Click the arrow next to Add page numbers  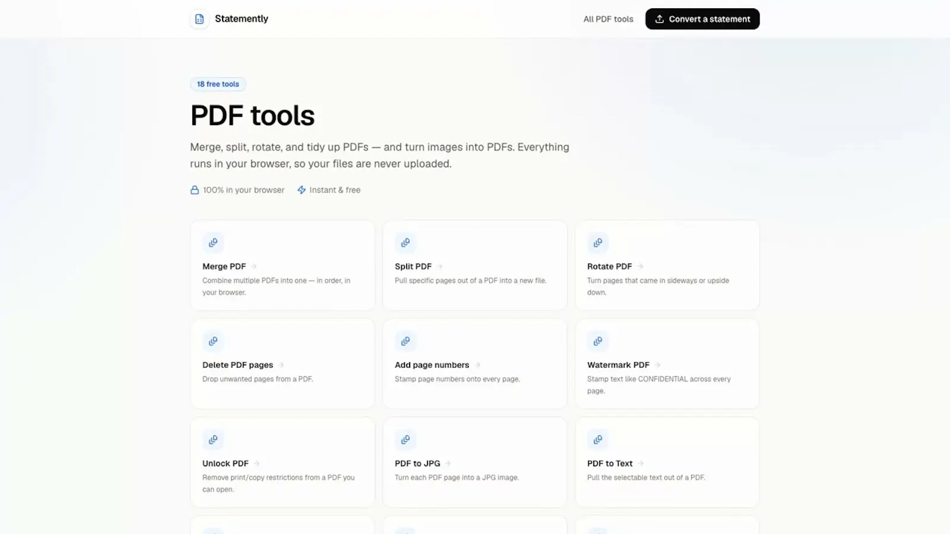(x=477, y=365)
